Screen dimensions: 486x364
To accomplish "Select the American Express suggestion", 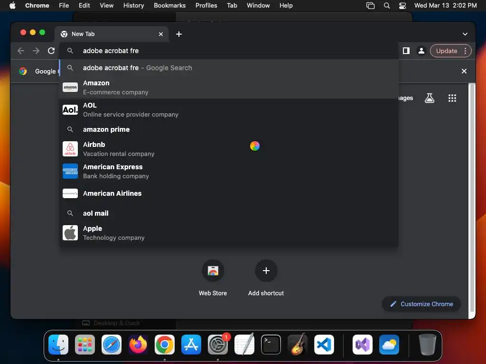I will (229, 172).
